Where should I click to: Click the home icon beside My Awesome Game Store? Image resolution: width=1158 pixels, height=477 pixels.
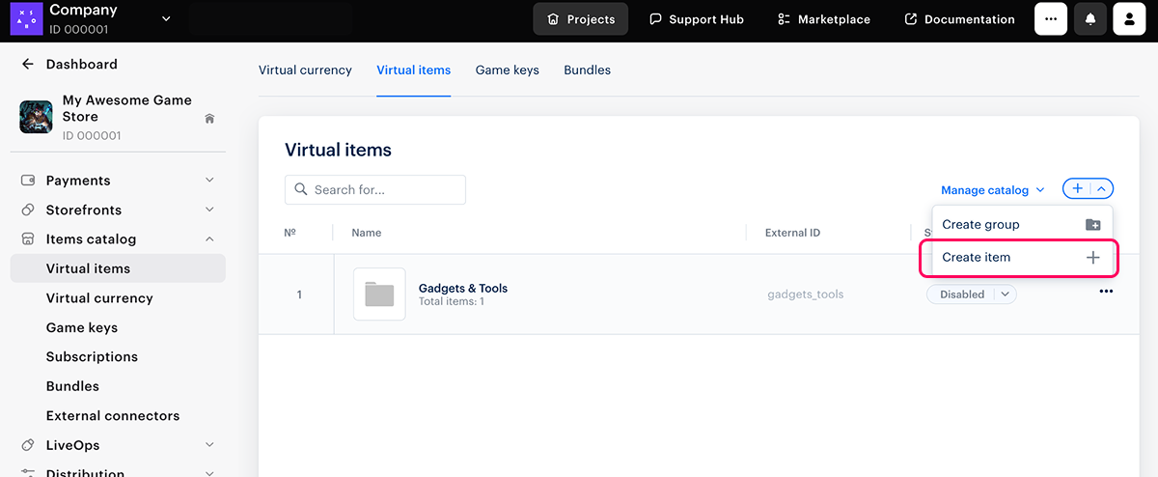pyautogui.click(x=209, y=119)
